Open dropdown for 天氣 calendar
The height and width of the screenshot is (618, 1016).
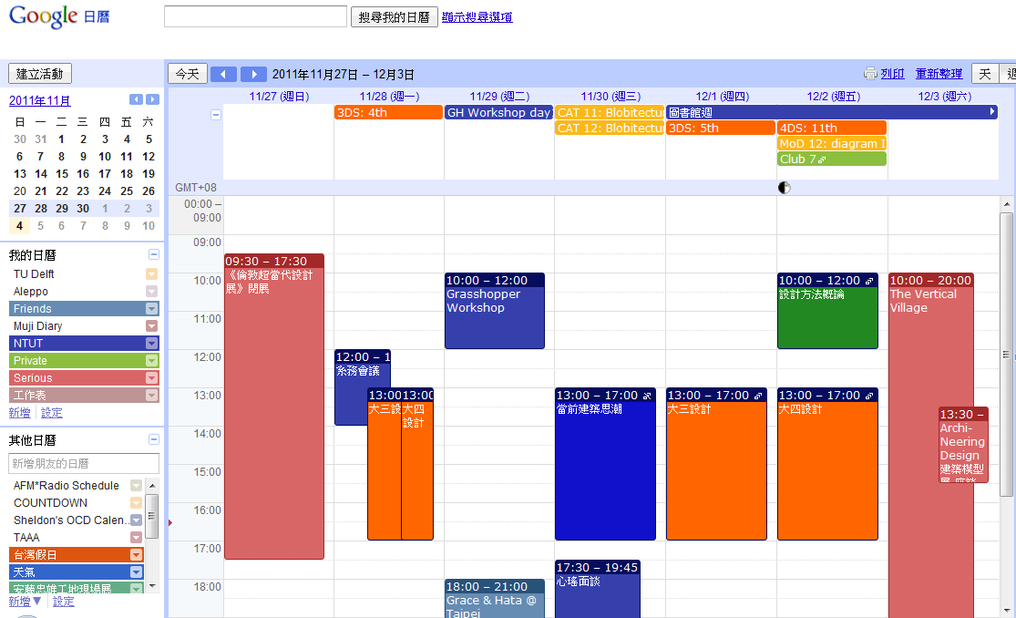pyautogui.click(x=136, y=572)
